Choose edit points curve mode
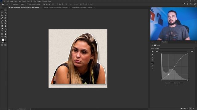The width and height of the screenshot is (197, 110). pyautogui.click(x=153, y=63)
